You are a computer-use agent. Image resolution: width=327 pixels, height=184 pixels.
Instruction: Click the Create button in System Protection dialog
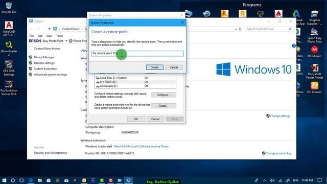(x=154, y=67)
